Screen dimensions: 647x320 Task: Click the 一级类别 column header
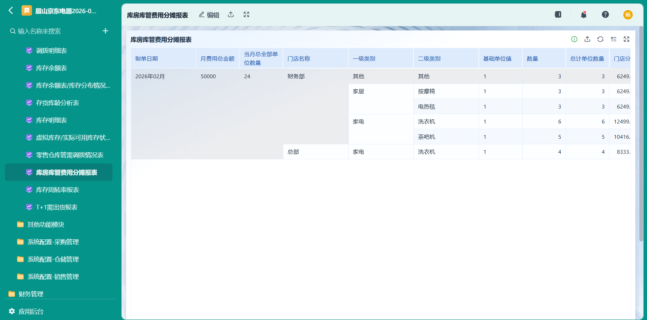381,58
